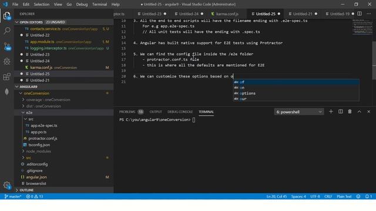The width and height of the screenshot is (376, 211).
Task: Open the View menu
Action: click(58, 4)
